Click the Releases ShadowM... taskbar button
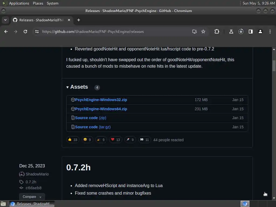 pos(32,204)
